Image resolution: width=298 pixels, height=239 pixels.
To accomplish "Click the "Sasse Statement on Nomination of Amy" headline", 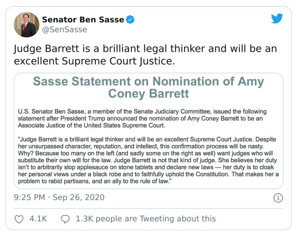I will 148,82.
